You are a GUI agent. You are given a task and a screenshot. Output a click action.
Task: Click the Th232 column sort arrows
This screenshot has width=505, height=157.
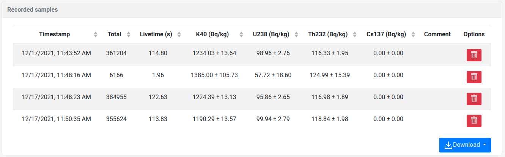(x=355, y=34)
